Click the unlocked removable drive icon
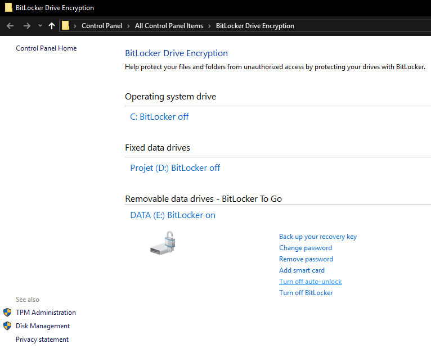The height and width of the screenshot is (353, 431). pos(163,243)
